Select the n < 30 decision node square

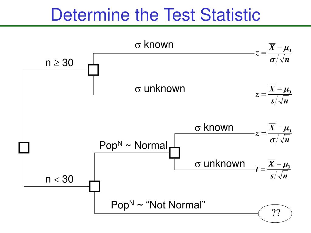94,186
